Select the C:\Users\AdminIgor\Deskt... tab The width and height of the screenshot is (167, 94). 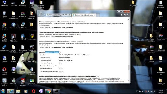84,15
